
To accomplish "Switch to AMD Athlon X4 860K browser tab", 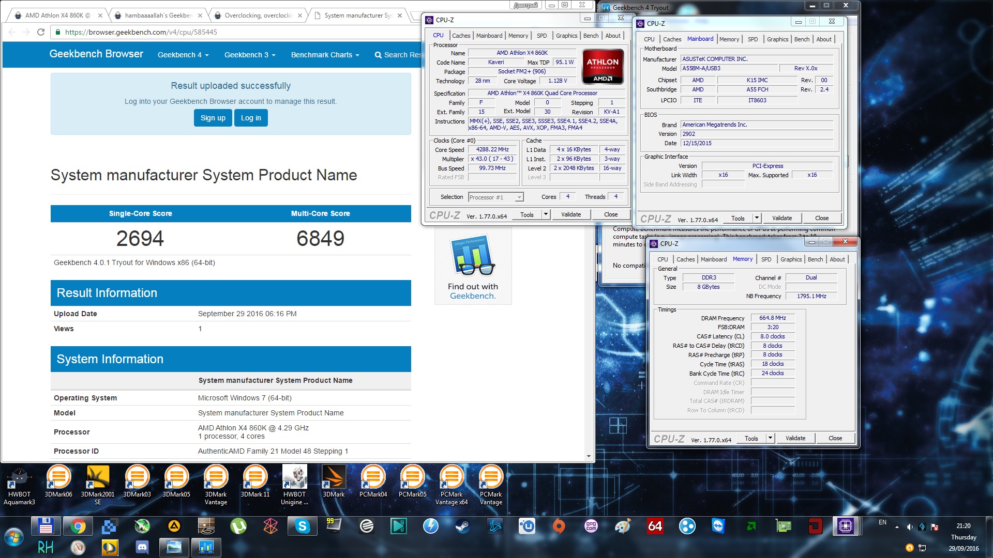I will coord(57,16).
